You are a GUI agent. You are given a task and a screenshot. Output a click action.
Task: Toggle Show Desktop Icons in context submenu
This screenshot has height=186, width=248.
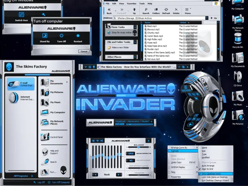point(216,174)
